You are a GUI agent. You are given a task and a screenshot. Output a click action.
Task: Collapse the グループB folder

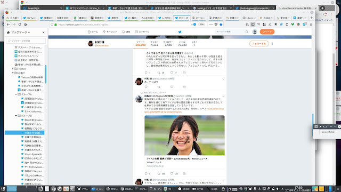16,116
